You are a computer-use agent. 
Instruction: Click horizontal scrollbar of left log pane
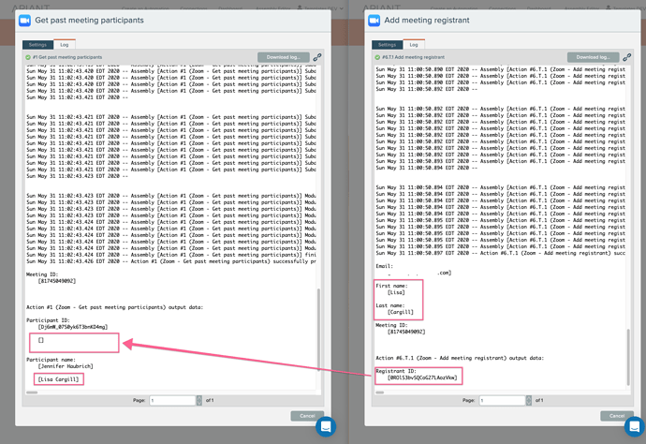[x=32, y=392]
